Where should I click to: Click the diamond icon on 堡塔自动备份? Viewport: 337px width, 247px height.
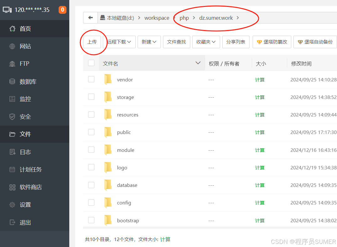(x=300, y=42)
